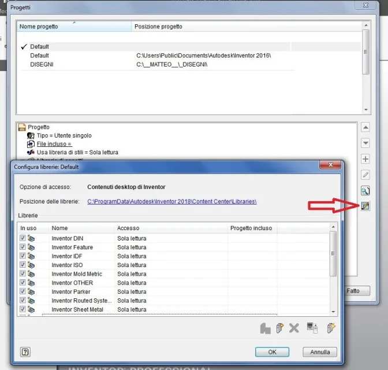Click the second toolbar icon next to the delete X
Viewport: 388px width, 370px height.
tap(279, 328)
